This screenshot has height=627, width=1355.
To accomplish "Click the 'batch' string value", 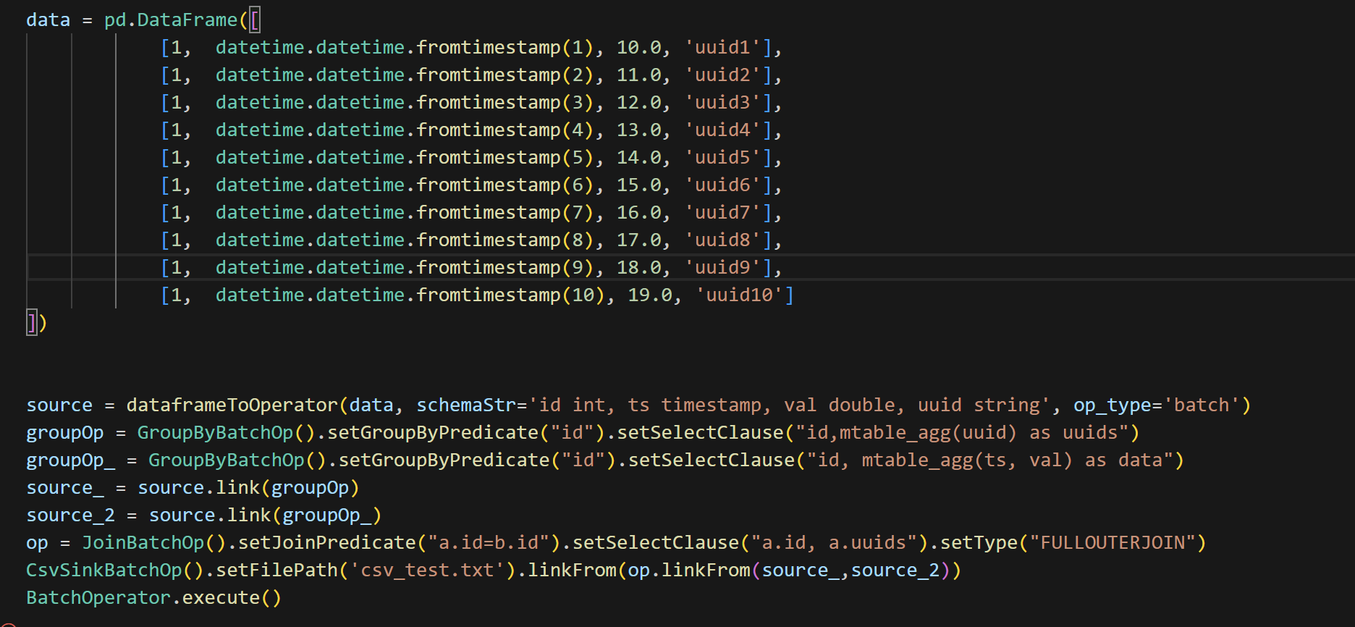I will (1202, 405).
